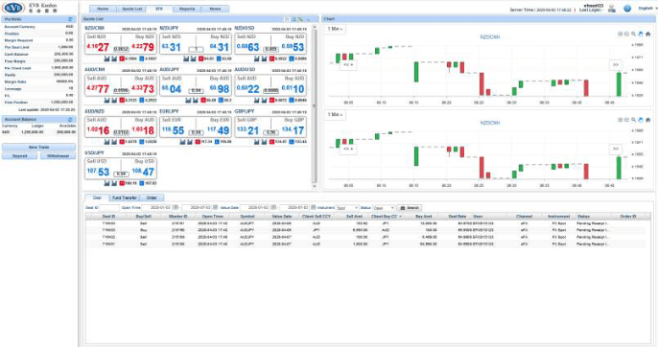Screen dimensions: 658x347
Task: Expand Client Buy CCY column sort arrow
Action: tap(400, 217)
